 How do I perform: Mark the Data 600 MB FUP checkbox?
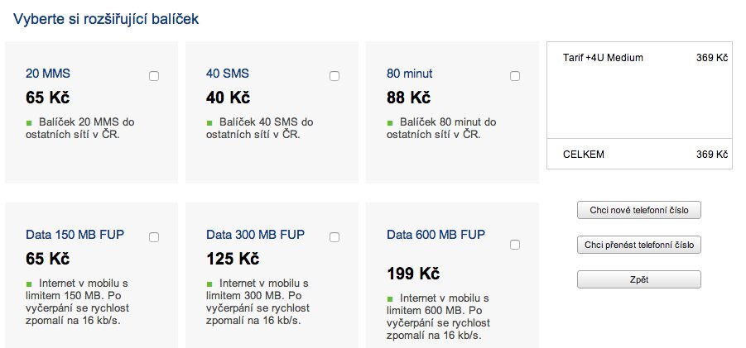pyautogui.click(x=515, y=245)
